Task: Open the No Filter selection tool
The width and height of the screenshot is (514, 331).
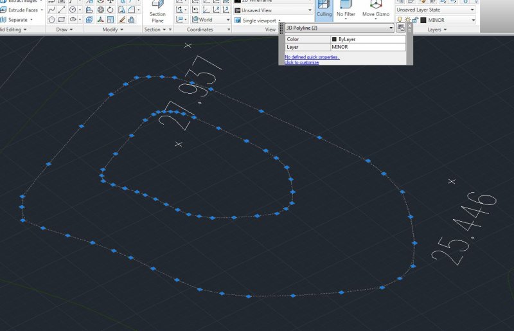Action: 346,10
